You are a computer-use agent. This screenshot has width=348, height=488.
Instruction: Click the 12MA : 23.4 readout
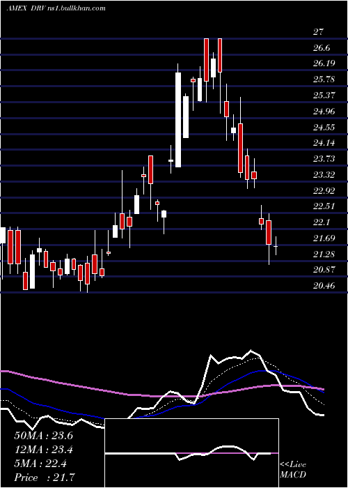click(x=43, y=450)
